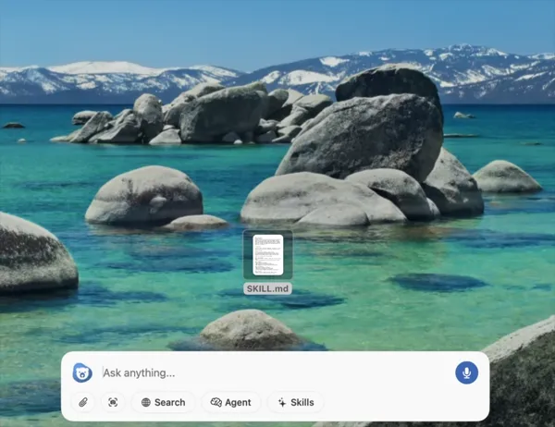Start voice input with the microphone button

point(466,372)
